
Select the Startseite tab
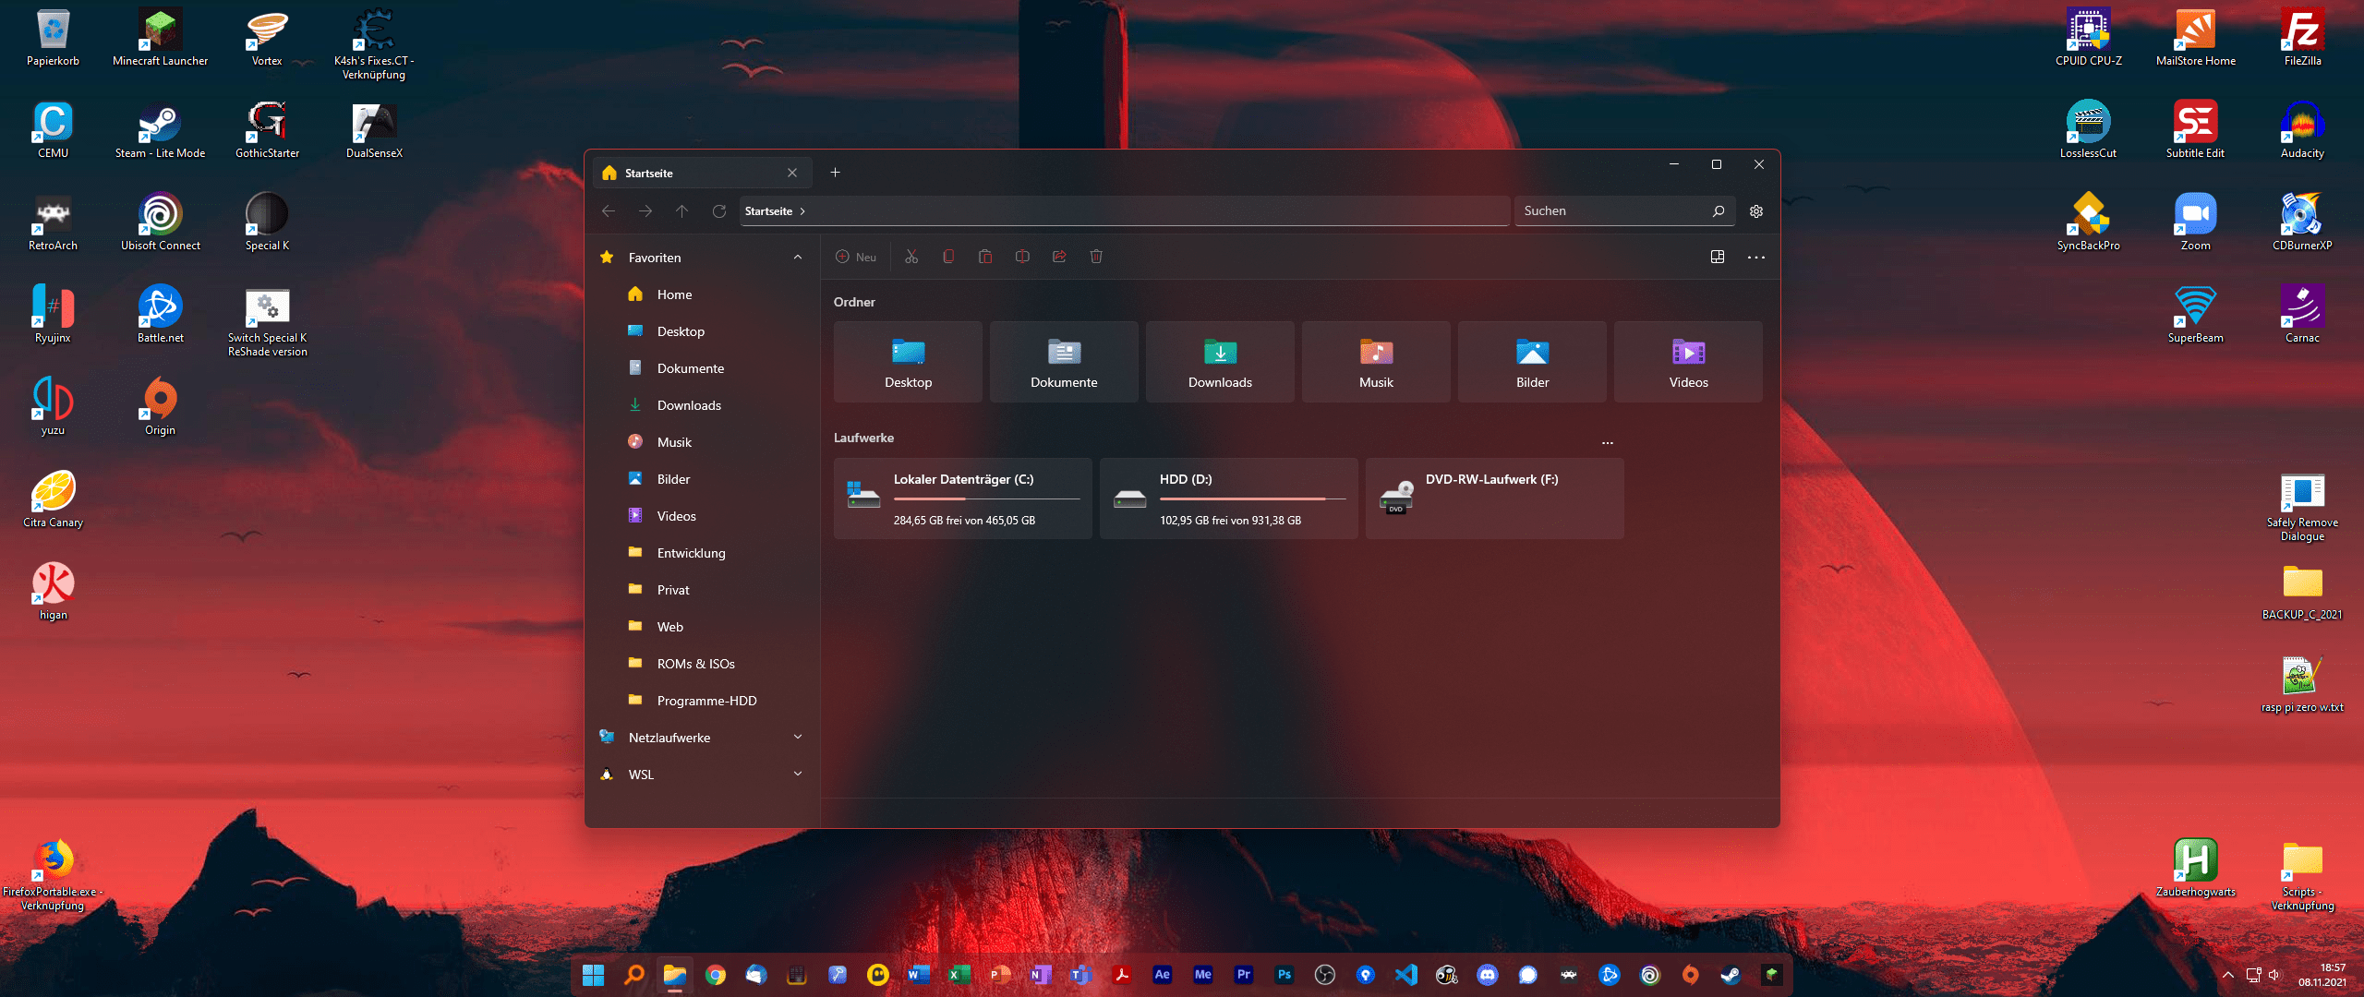click(702, 173)
